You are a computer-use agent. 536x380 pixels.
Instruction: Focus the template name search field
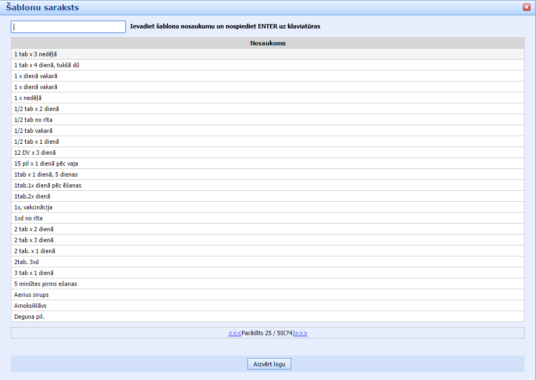point(68,27)
